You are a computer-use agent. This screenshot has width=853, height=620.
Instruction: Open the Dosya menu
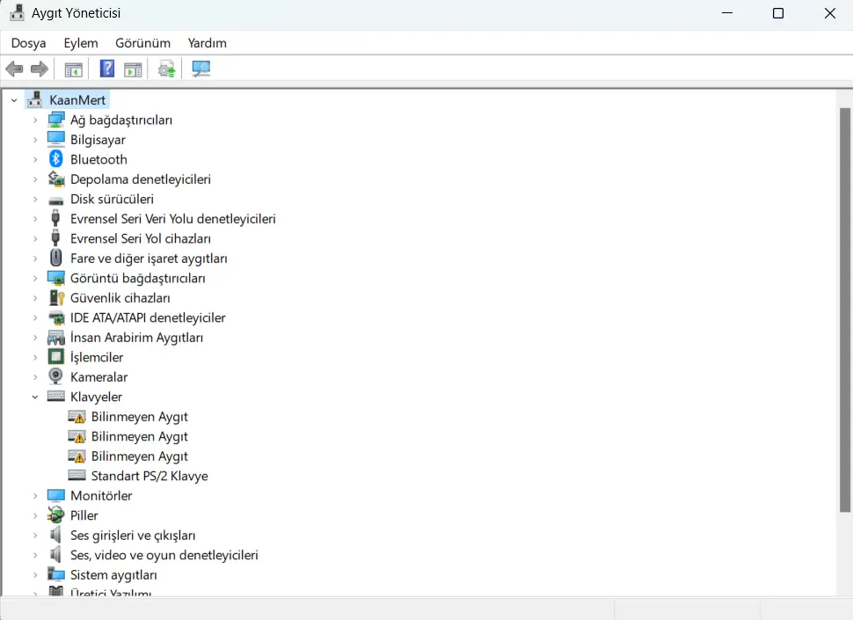pyautogui.click(x=28, y=43)
